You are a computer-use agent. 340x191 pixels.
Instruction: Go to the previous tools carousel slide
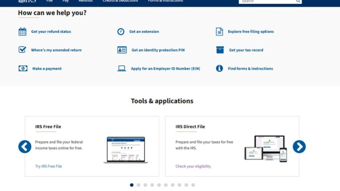pos(25,147)
